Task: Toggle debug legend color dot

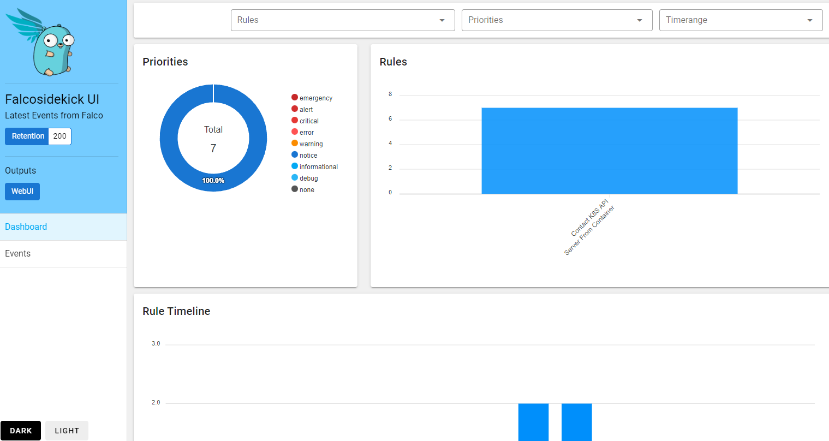Action: click(295, 178)
